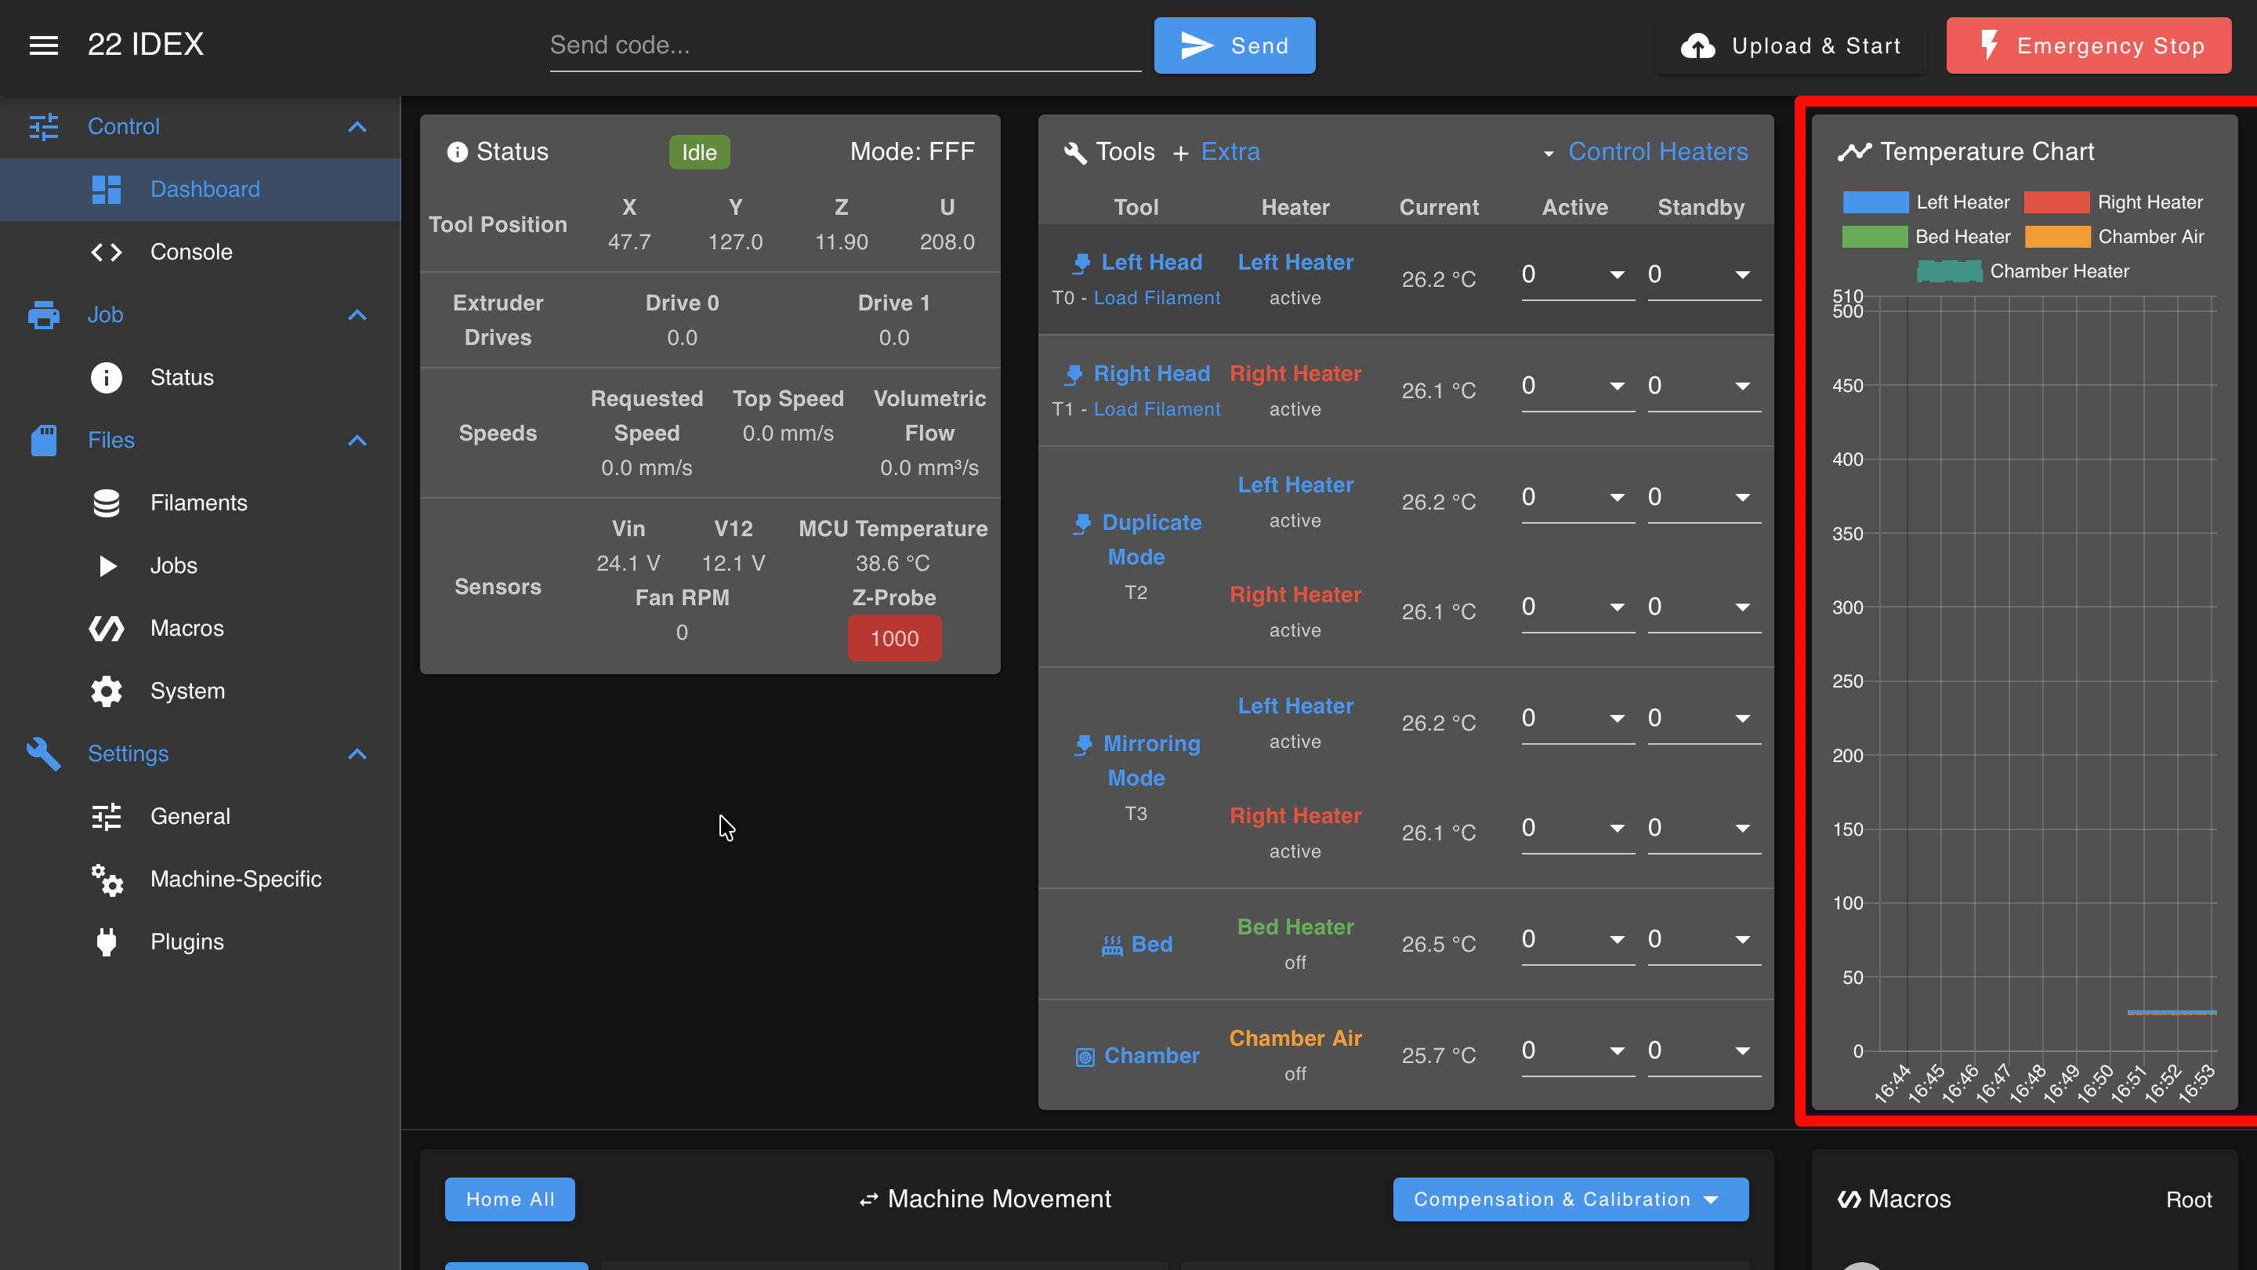Click the Tools wrench icon in panel header
Viewport: 2257px width, 1270px height.
[1075, 153]
